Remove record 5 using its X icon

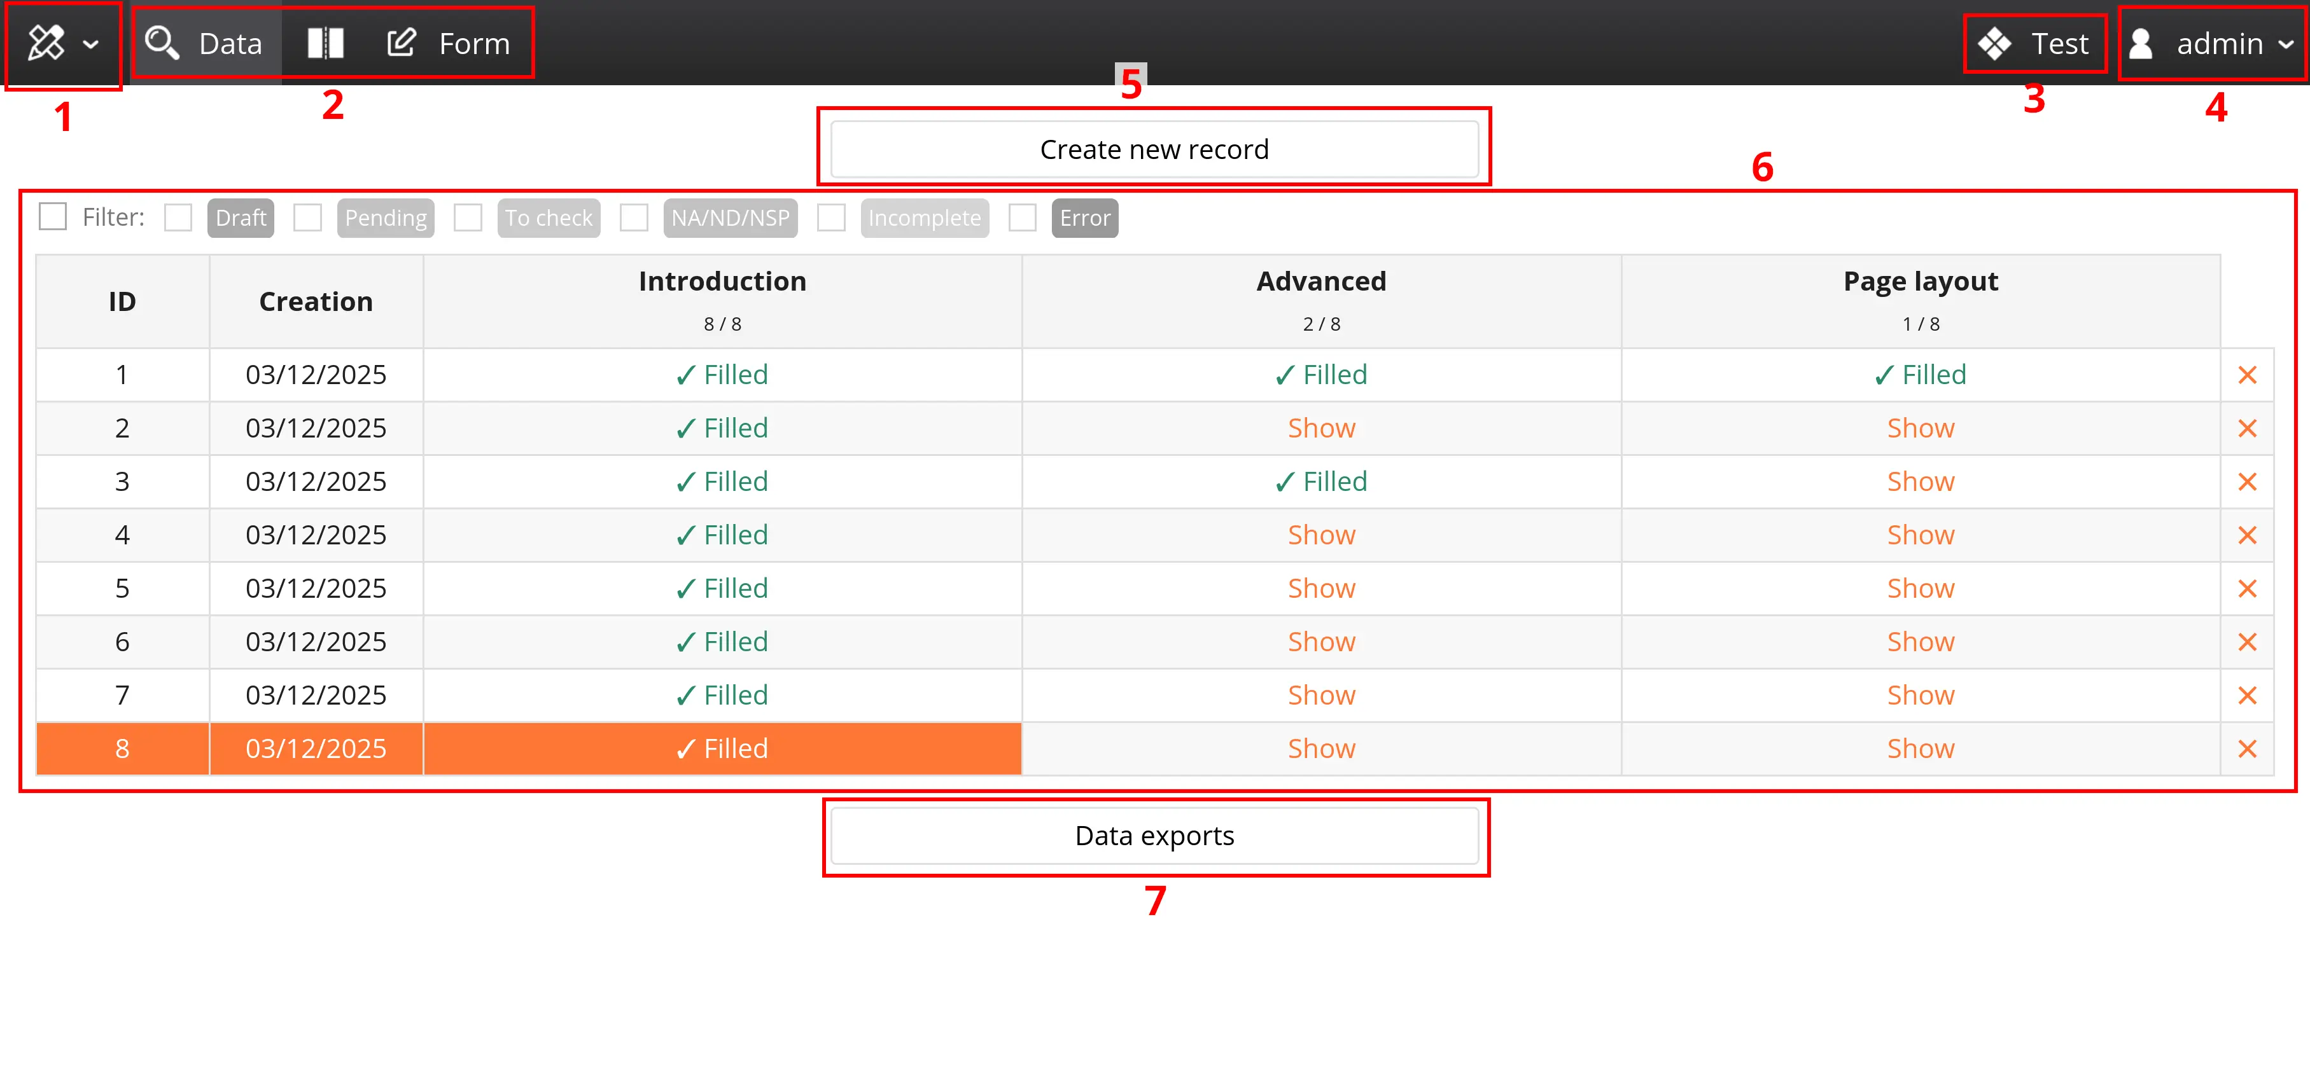point(2247,588)
